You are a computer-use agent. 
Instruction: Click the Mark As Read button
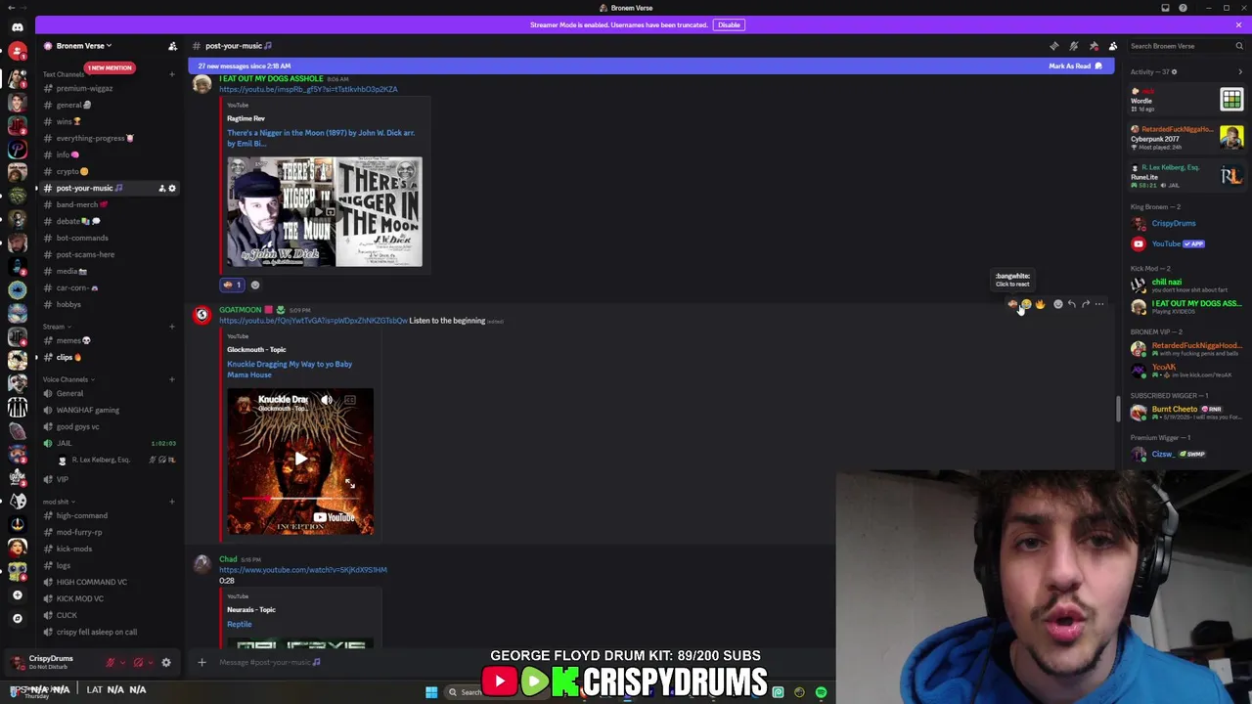(1075, 66)
